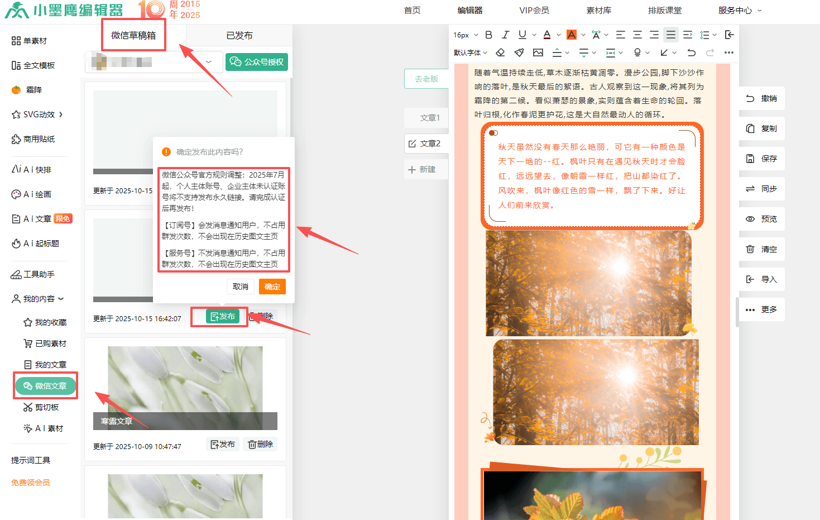
Task: Click the insert image toolbar icon
Action: [538, 53]
